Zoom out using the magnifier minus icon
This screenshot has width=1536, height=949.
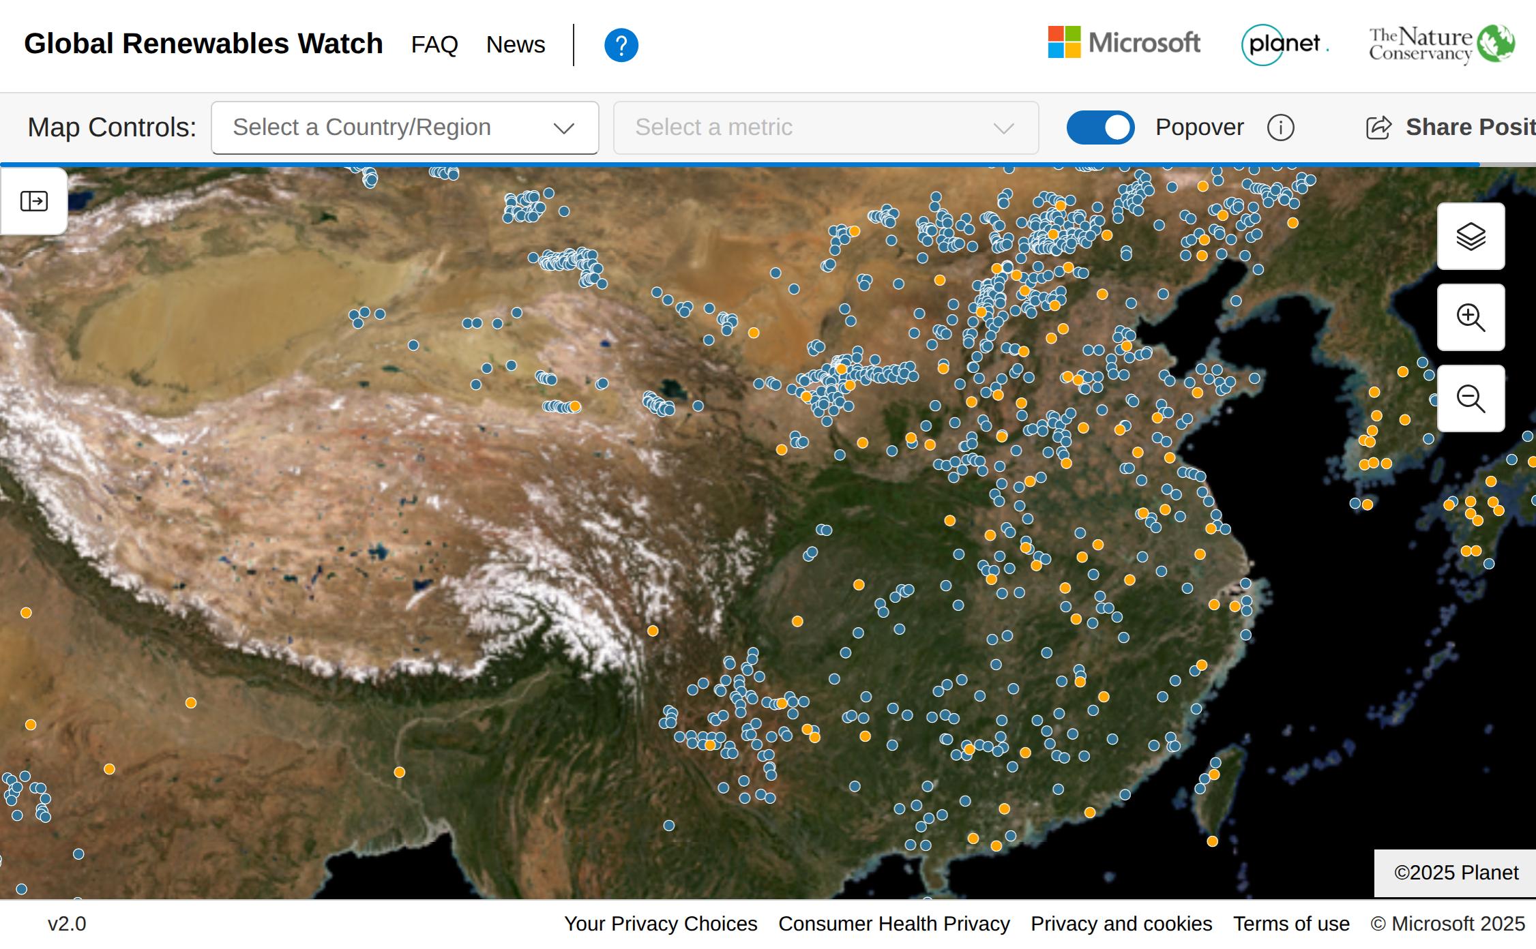1471,399
